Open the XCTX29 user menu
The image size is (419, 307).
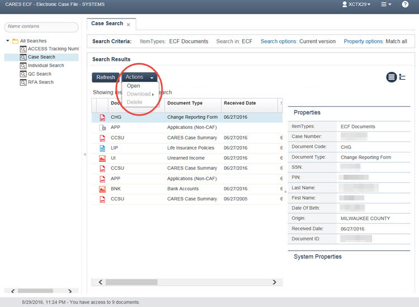[356, 4]
